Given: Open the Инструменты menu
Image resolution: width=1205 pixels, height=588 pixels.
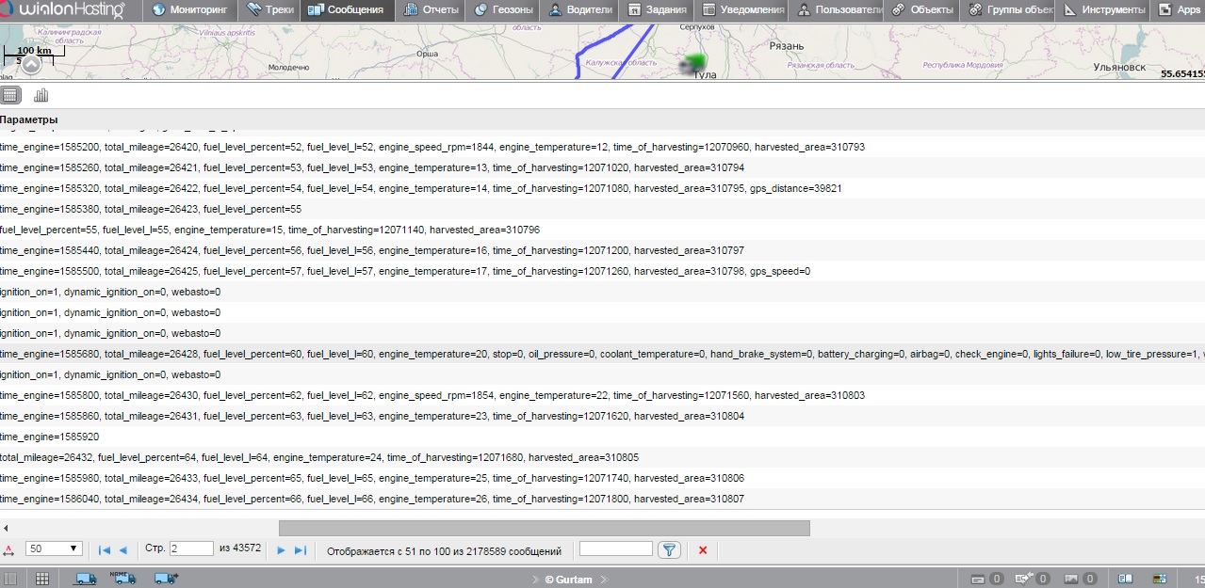Looking at the screenshot, I should tap(1103, 10).
